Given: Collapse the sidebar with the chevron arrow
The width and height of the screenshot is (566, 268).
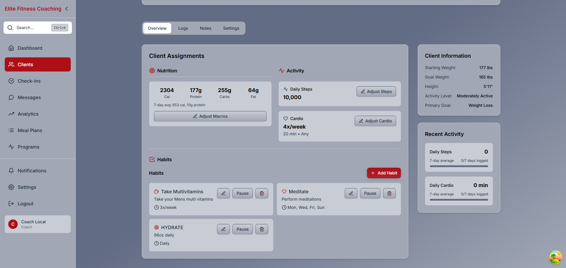Looking at the screenshot, I should [x=67, y=9].
